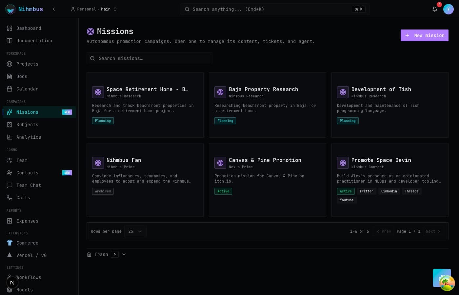Viewport: 459px width, 295px height.
Task: Create a New mission
Action: 425,35
